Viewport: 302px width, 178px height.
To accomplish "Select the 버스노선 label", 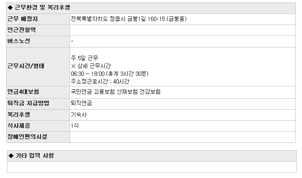I will (x=19, y=41).
